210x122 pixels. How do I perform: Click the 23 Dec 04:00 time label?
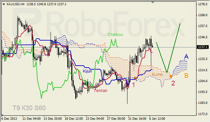click(95, 119)
